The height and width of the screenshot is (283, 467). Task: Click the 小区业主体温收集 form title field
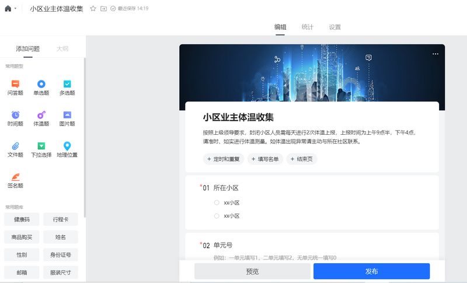point(238,117)
